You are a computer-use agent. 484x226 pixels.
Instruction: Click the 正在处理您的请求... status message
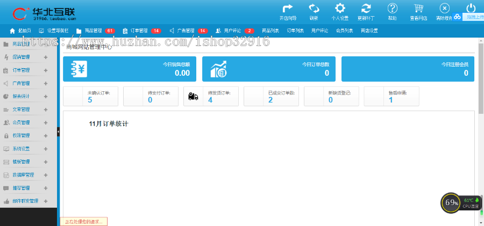[x=84, y=221]
